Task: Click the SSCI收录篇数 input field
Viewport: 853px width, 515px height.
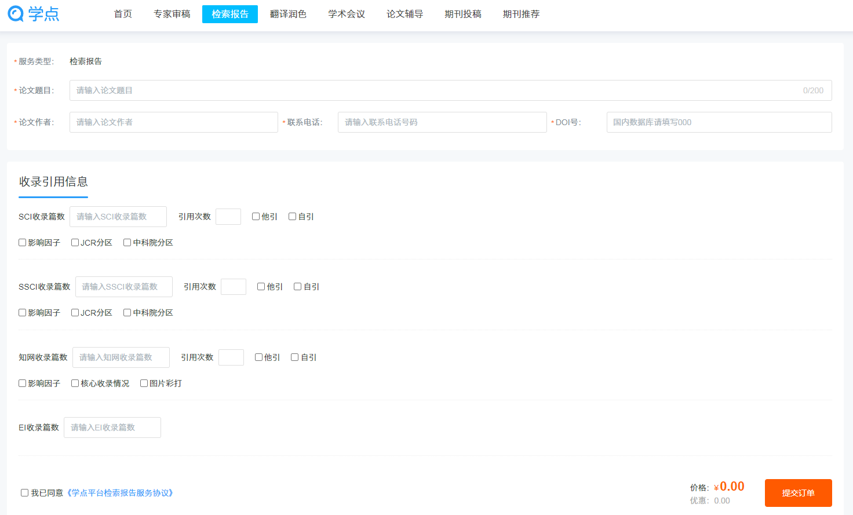Action: 124,287
